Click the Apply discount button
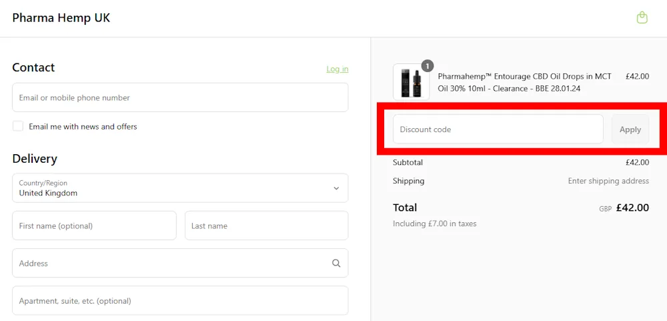 (630, 129)
